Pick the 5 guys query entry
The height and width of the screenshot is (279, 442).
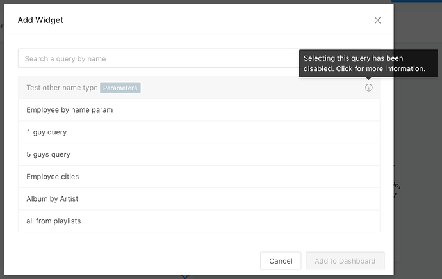(199, 154)
